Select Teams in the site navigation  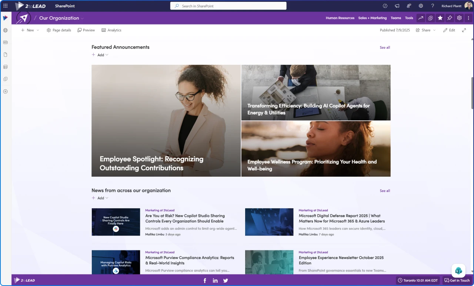396,17
